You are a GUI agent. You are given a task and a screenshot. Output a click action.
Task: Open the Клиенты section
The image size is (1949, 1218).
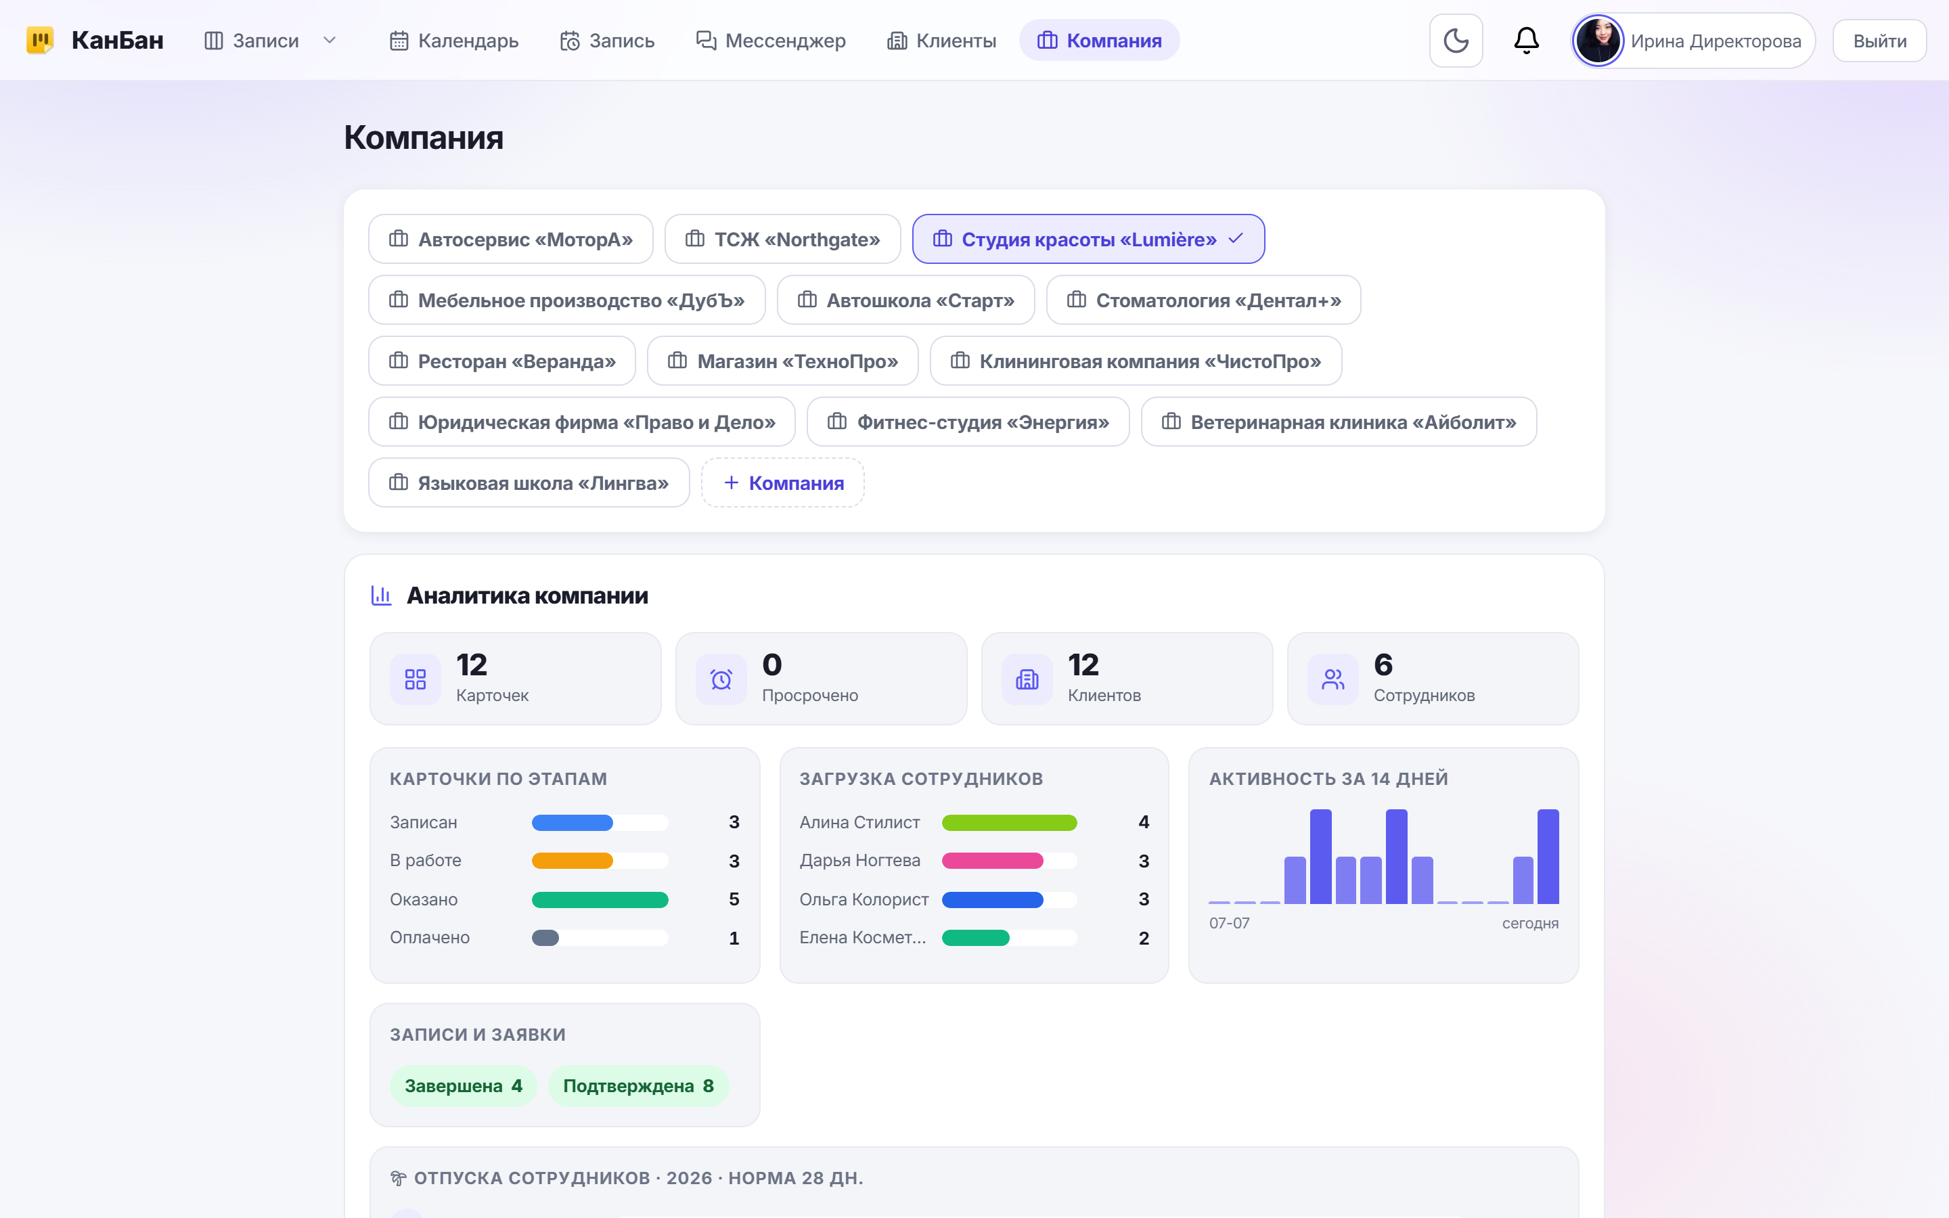[x=941, y=41]
